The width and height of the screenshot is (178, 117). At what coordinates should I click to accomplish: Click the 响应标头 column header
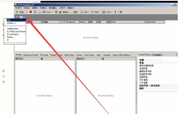click(x=89, y=59)
